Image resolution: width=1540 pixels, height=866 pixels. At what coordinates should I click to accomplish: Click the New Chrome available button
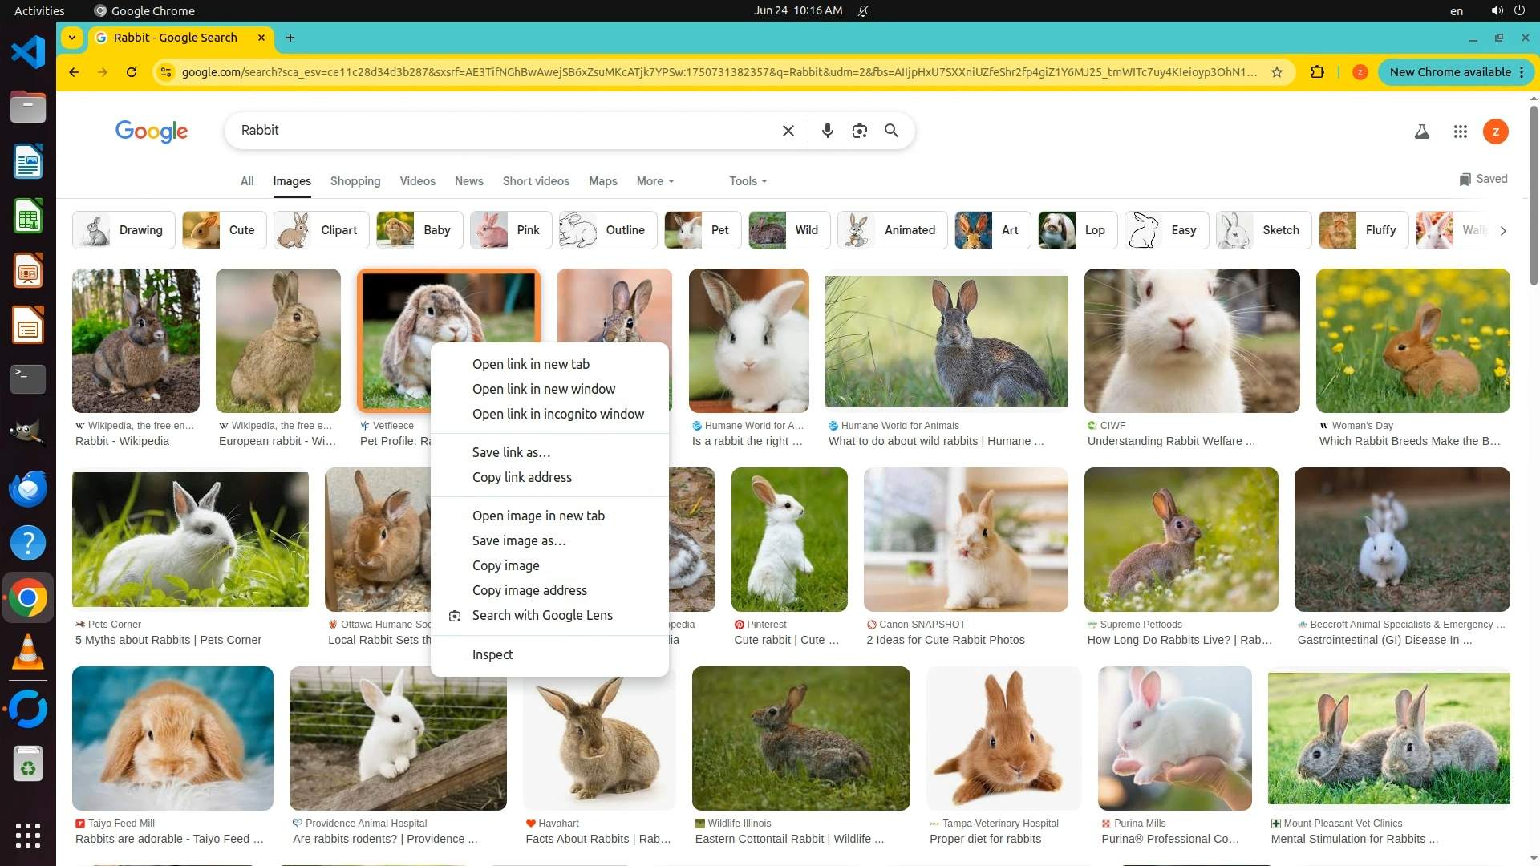click(1449, 72)
